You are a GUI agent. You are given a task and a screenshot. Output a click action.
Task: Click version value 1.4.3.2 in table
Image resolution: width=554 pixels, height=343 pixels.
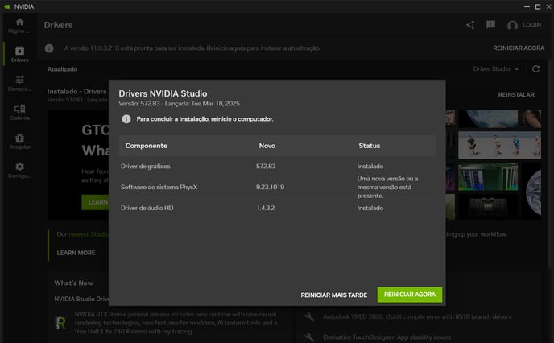(266, 208)
